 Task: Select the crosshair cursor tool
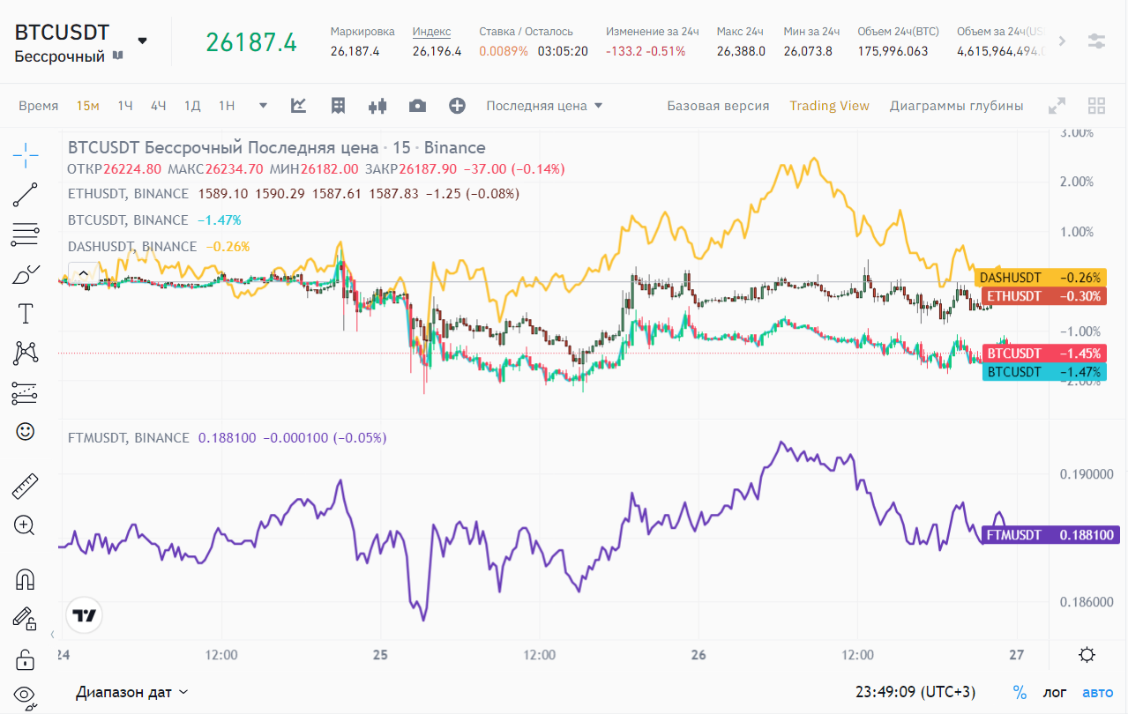(x=26, y=155)
